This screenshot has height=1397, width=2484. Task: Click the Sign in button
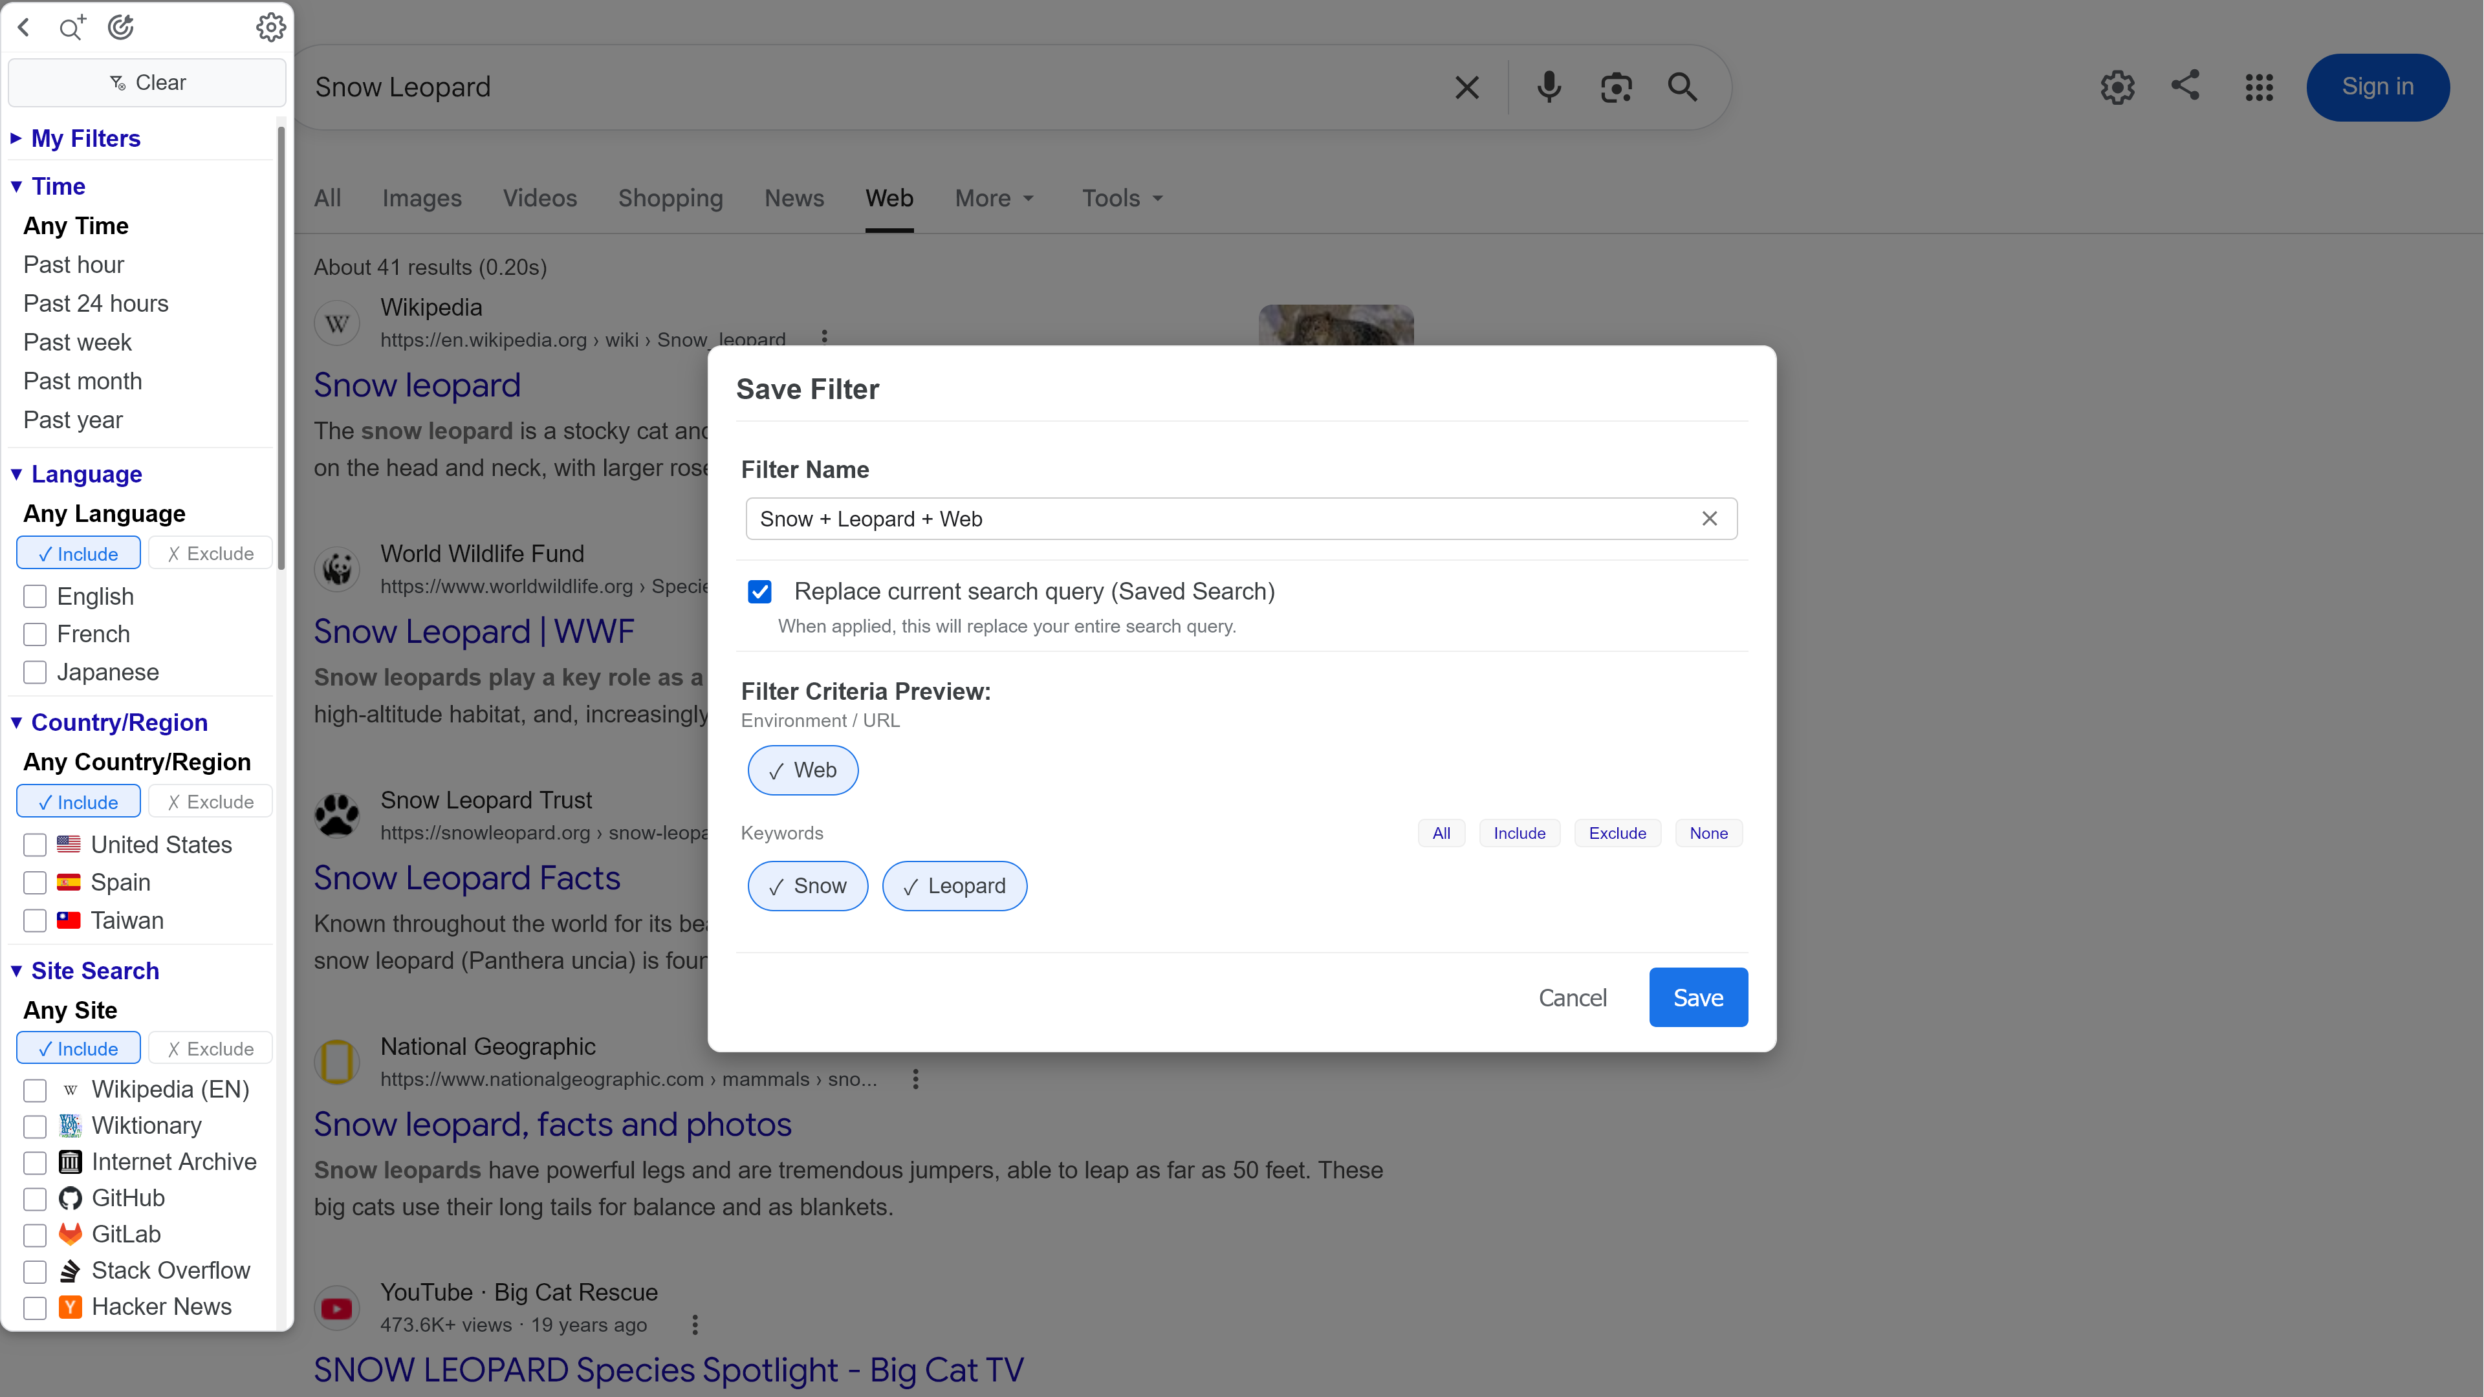click(2377, 88)
